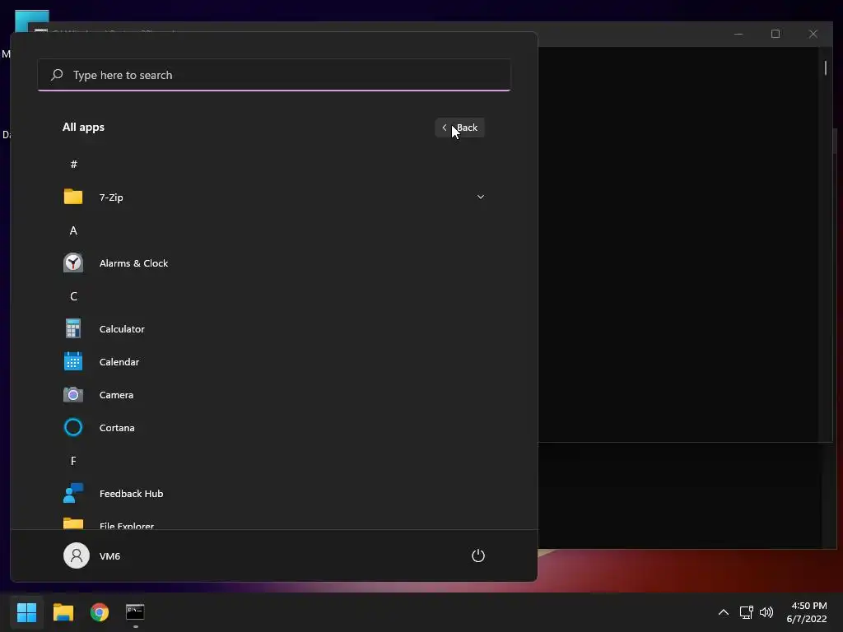The image size is (843, 632).
Task: Open the Calendar app icon
Action: 73,361
